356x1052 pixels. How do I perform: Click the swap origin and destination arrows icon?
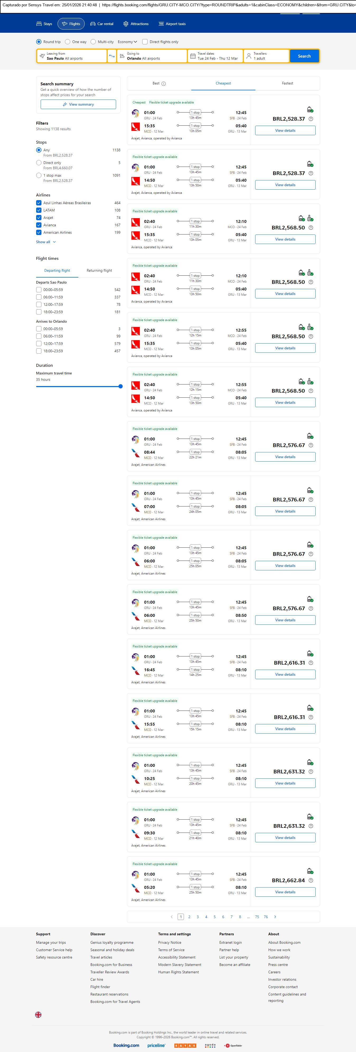point(112,56)
